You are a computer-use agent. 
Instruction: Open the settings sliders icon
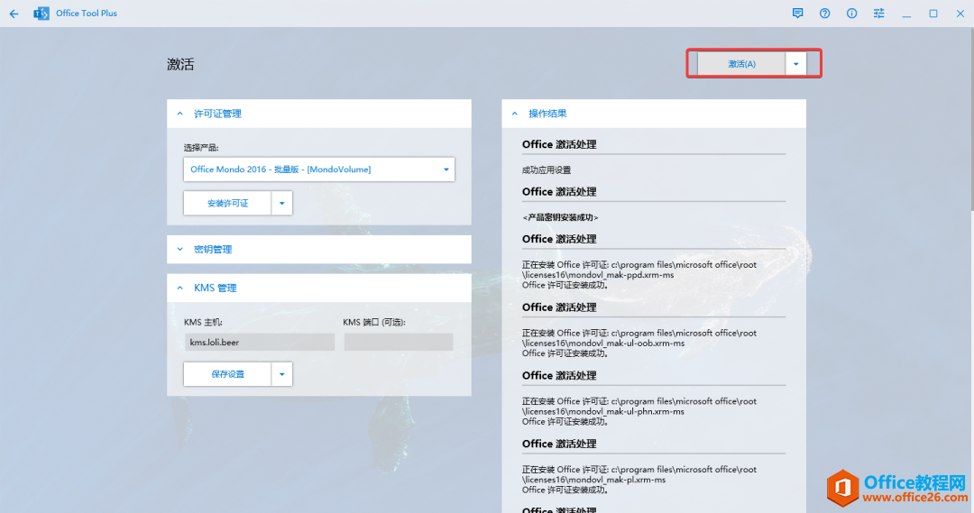878,13
